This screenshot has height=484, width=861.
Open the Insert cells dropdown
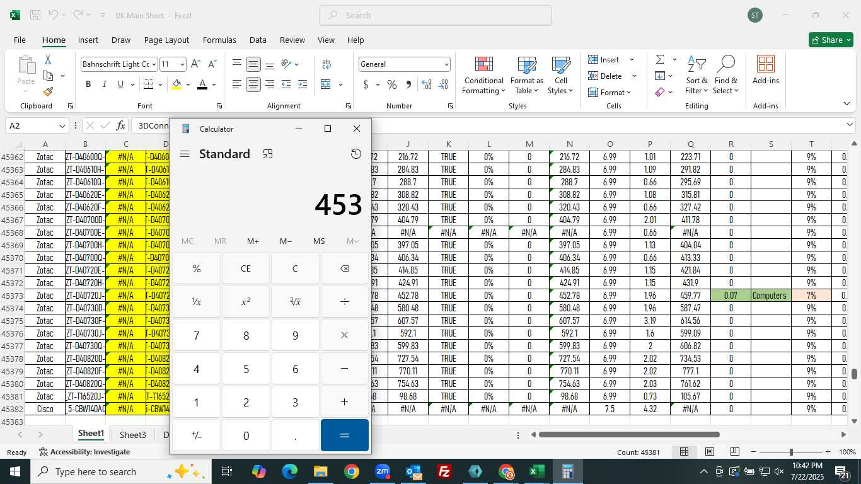tap(632, 60)
